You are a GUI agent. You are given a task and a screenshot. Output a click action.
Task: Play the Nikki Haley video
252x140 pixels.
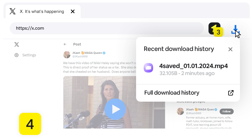tap(115, 109)
